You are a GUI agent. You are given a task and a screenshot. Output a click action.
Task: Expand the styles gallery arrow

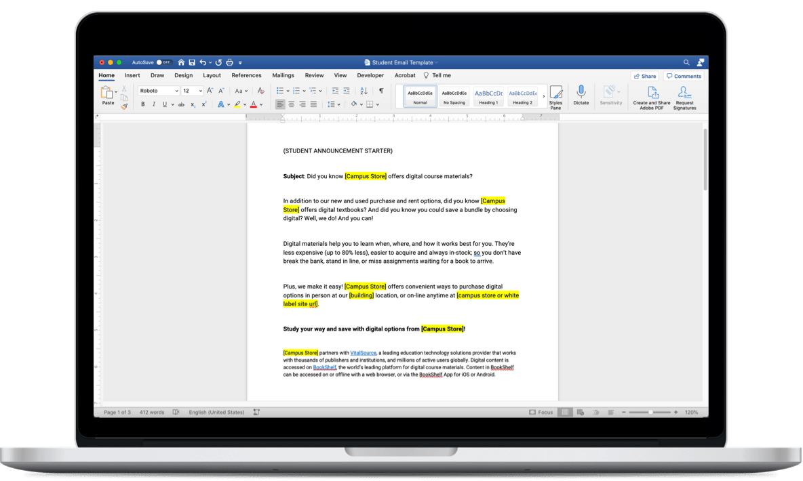click(x=543, y=96)
